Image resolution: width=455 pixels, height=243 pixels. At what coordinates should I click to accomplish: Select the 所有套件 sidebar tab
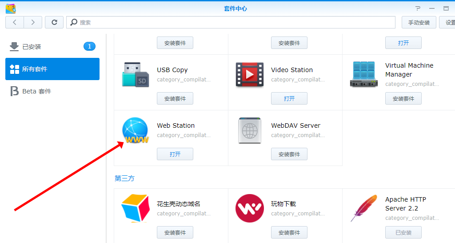tap(52, 69)
